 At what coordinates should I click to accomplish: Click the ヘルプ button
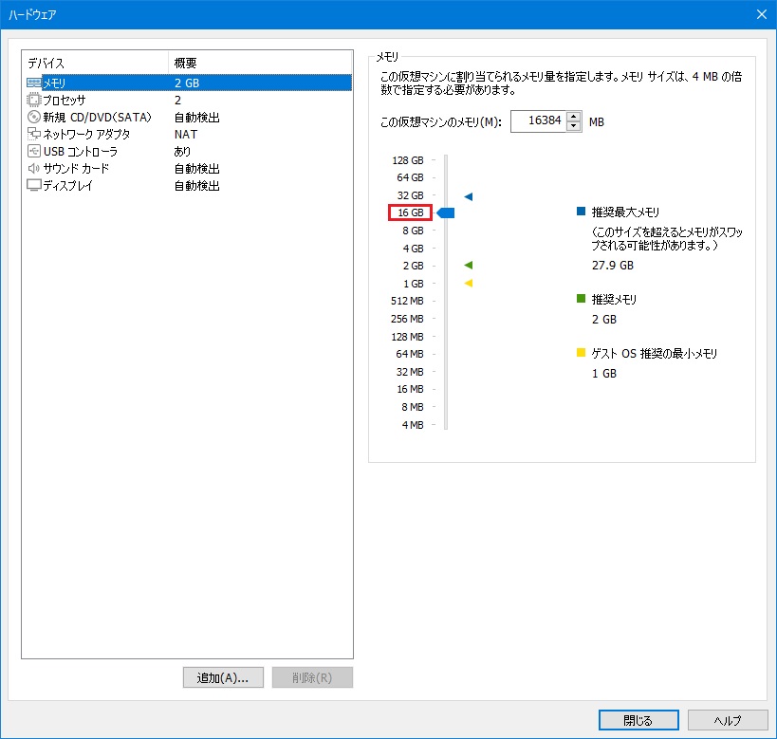click(728, 720)
